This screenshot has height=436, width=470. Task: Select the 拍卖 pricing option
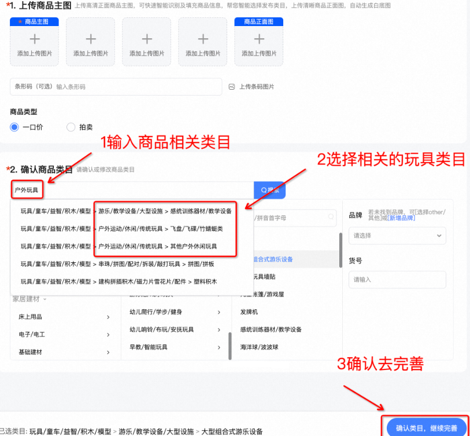(x=70, y=127)
